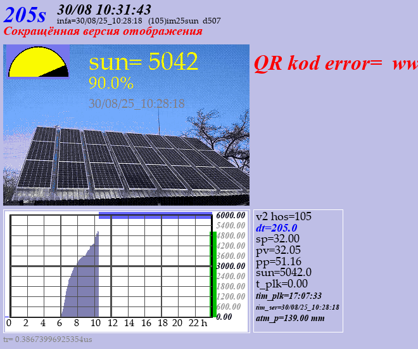This screenshot has height=349, width=418.
Task: Click the grey '30/08/25_10:28:18' image timestamp
Action: 137,103
